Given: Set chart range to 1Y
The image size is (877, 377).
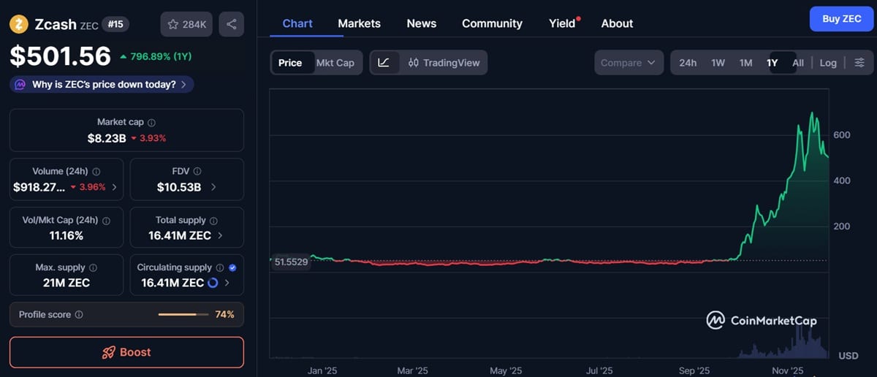Looking at the screenshot, I should point(772,63).
